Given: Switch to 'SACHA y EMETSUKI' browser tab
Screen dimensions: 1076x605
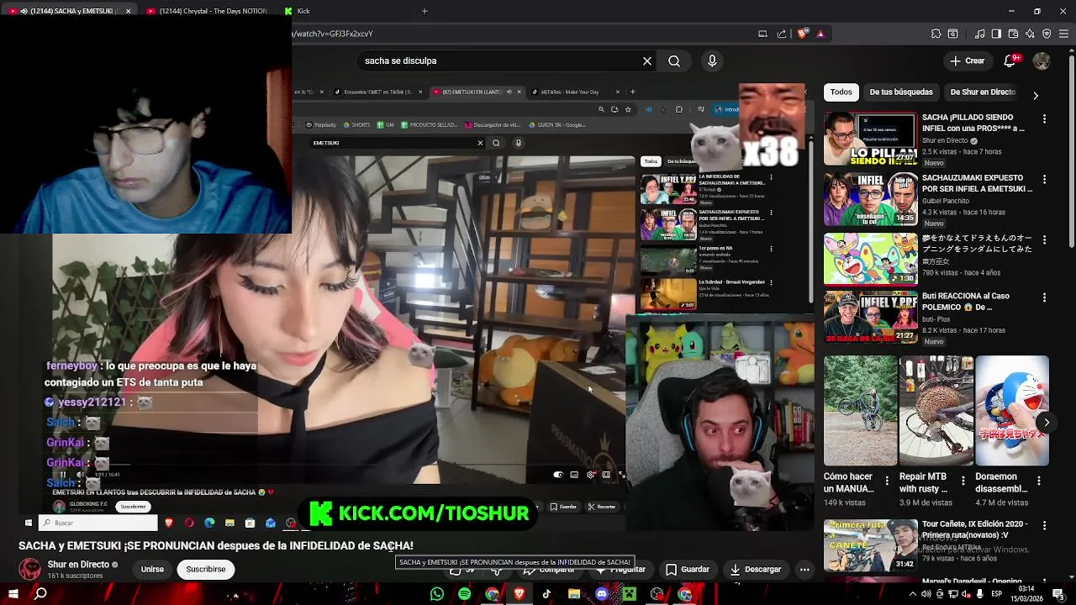Looking at the screenshot, I should coord(70,11).
